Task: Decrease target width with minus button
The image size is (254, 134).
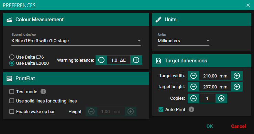Action: pos(194,76)
